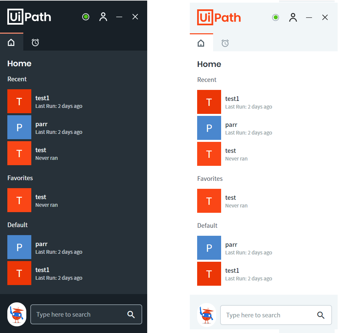339x333 pixels.
Task: Click the Favorites section heading in light window
Action: pos(210,178)
